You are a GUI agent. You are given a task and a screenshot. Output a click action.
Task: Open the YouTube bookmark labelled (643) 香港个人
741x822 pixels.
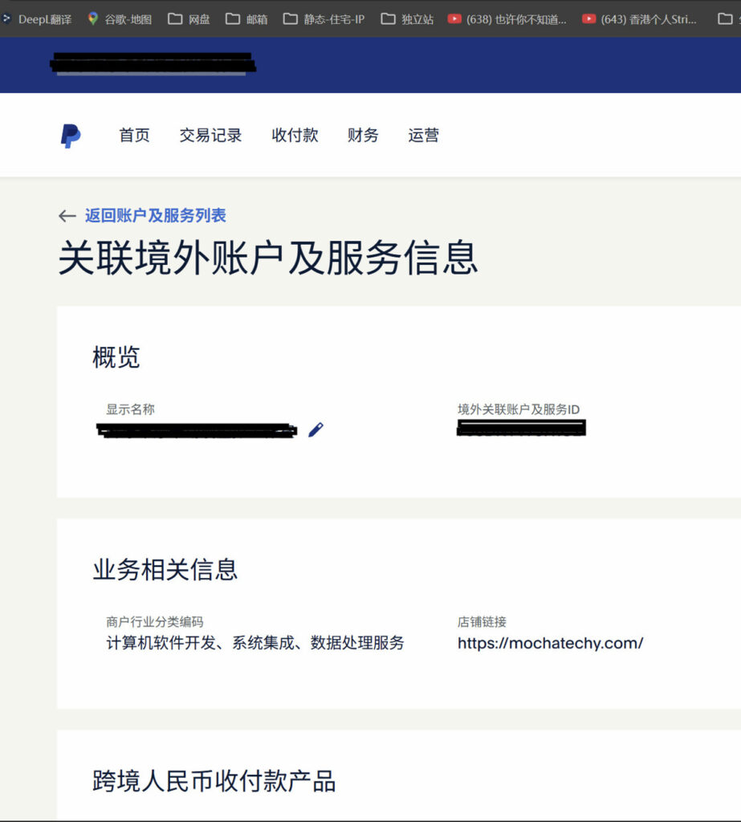pos(640,18)
